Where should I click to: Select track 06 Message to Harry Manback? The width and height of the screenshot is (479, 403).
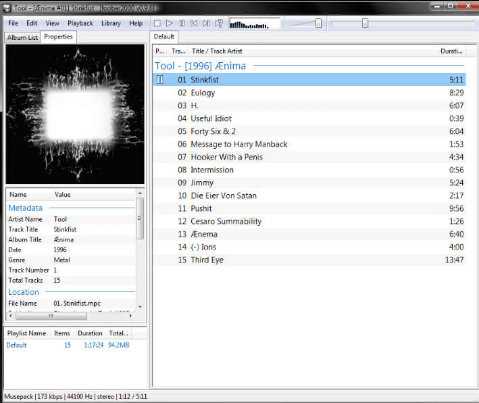coord(309,144)
